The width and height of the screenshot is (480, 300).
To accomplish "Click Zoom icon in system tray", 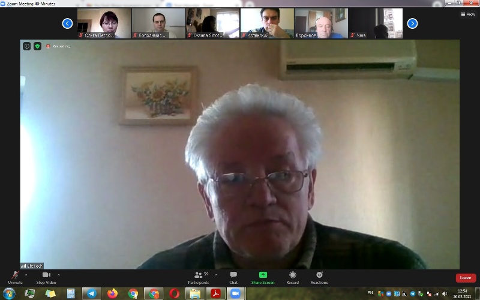I will click(389, 294).
